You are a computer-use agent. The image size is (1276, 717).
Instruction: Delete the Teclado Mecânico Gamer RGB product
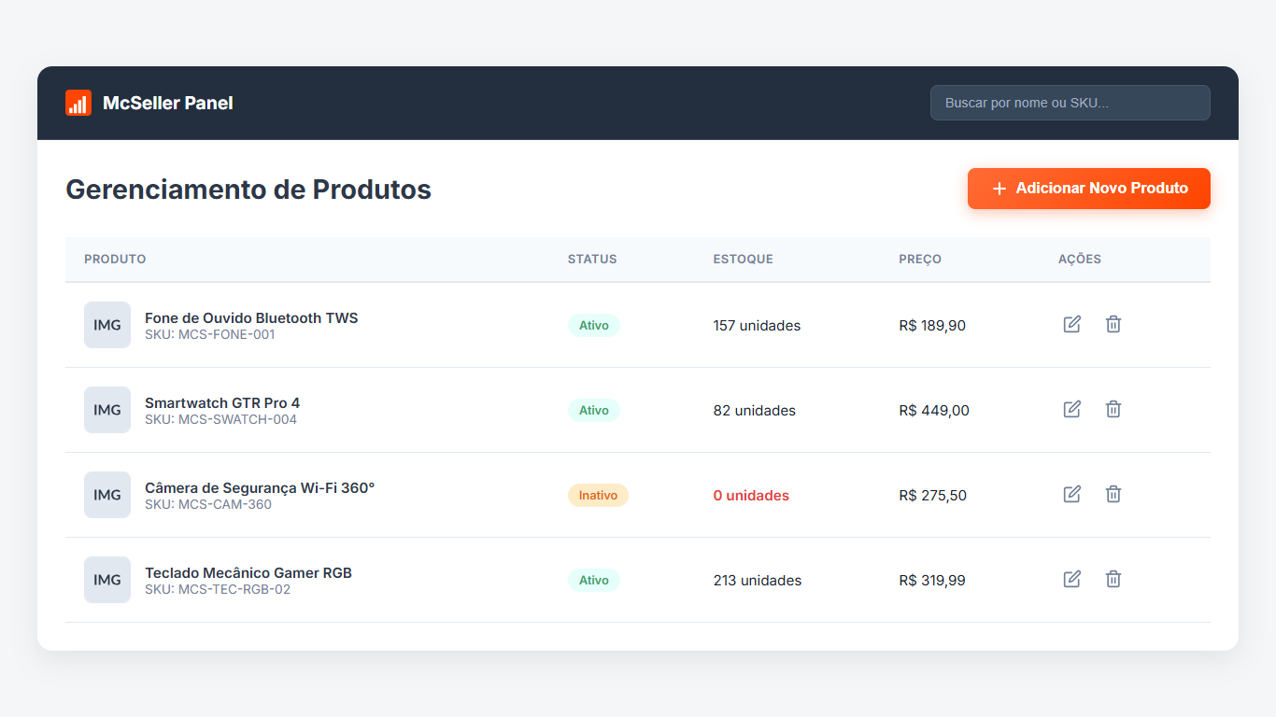(1113, 579)
